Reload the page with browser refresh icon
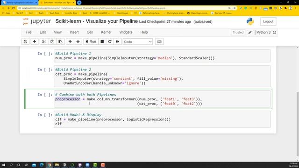 (14, 8)
